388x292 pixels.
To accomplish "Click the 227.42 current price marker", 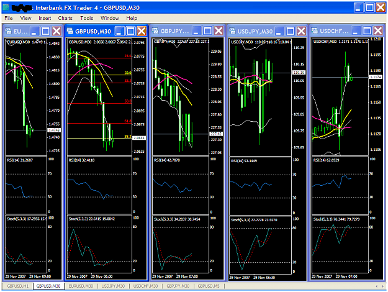I will pos(216,134).
